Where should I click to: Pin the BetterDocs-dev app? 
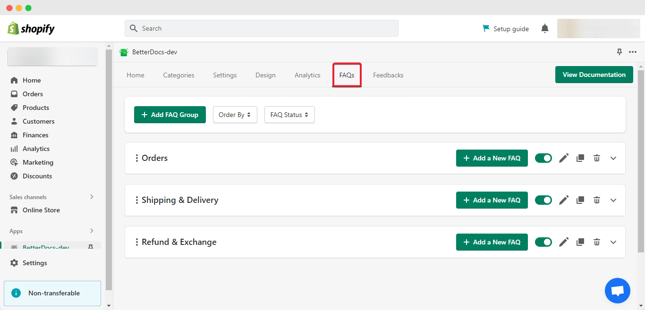[620, 52]
